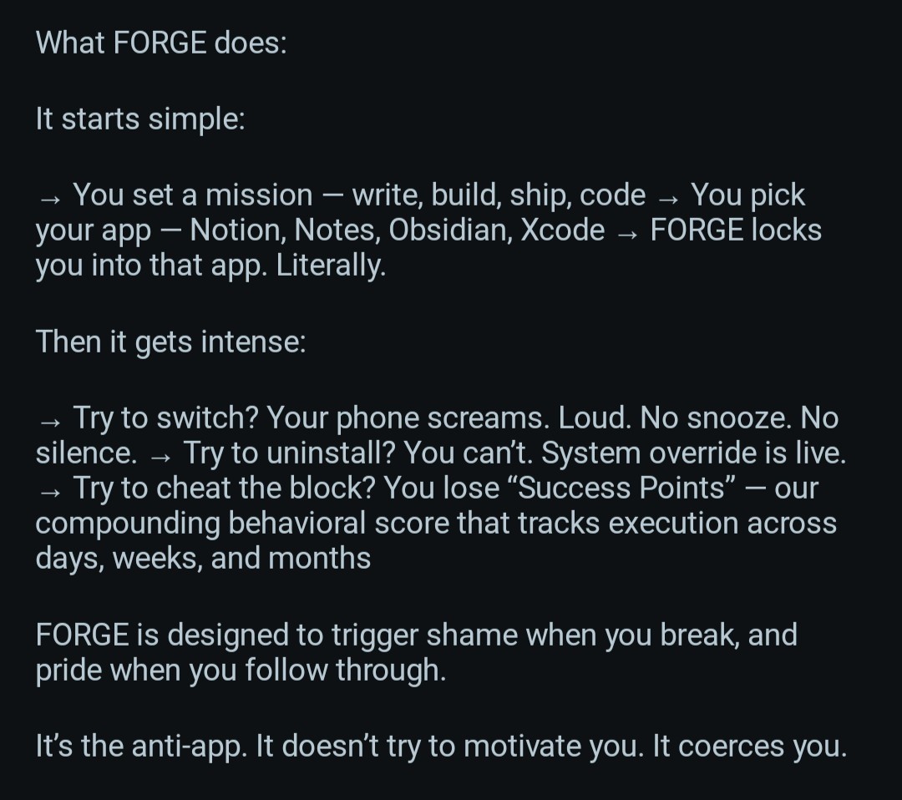Click the 'What FORGE does:' heading
The image size is (902, 800).
[x=161, y=43]
